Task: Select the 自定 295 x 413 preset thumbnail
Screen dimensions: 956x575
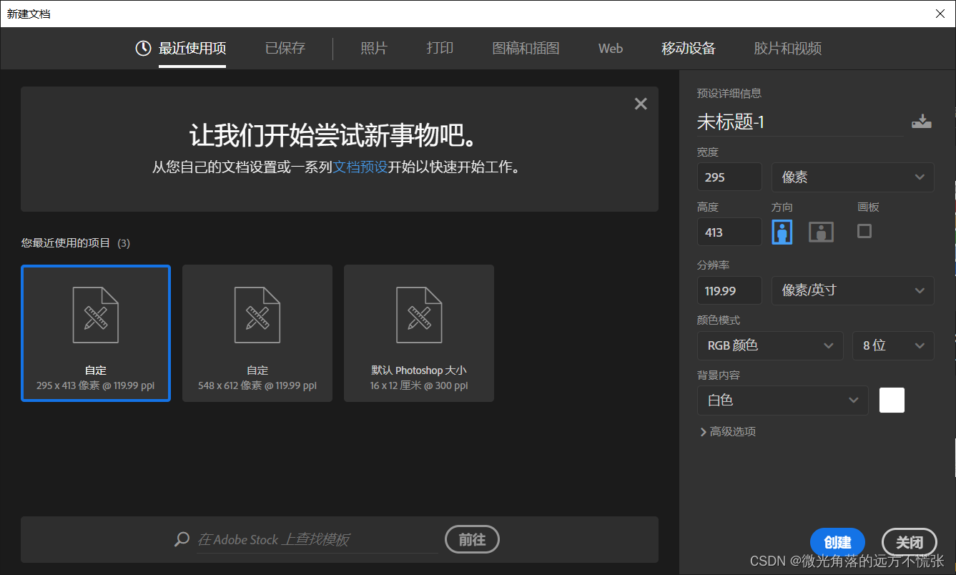Action: click(x=96, y=333)
